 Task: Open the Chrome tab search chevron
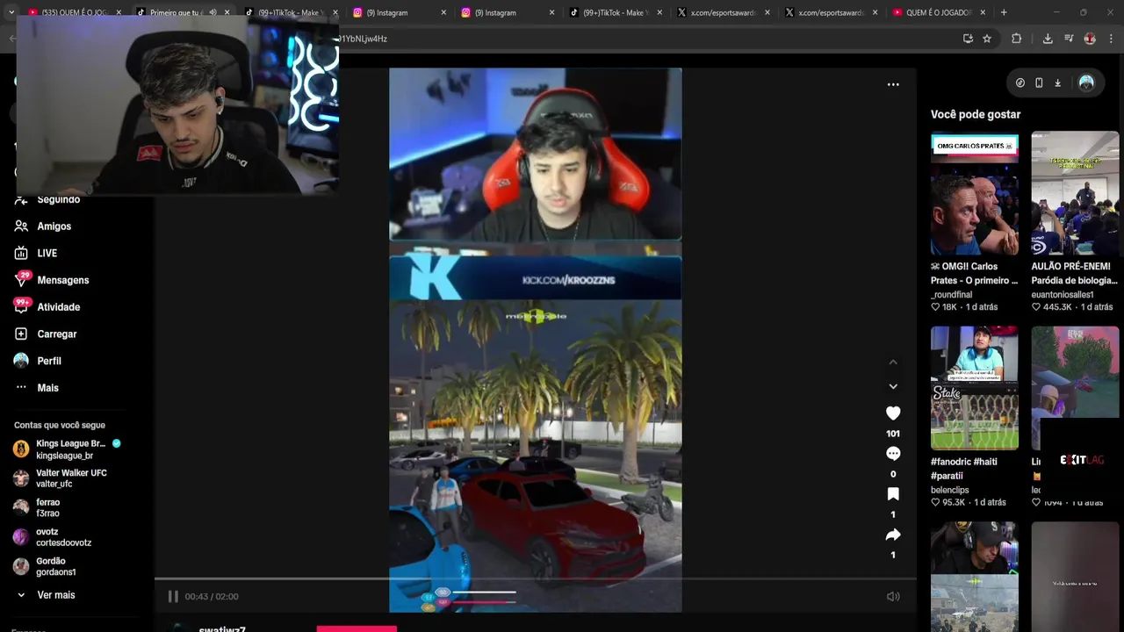(12, 12)
